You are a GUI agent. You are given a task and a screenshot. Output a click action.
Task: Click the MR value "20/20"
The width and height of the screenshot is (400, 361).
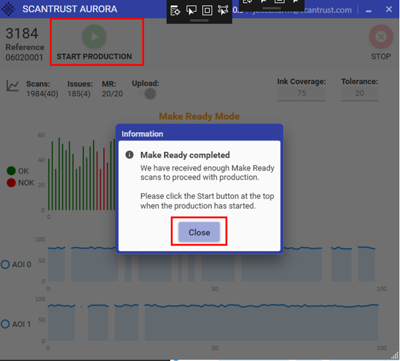(112, 94)
